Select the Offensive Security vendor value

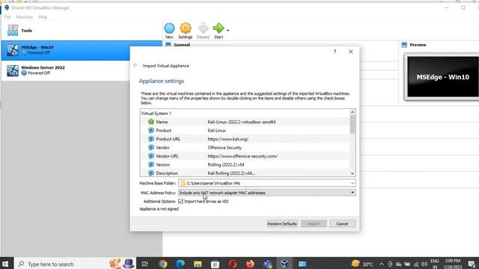coord(225,147)
